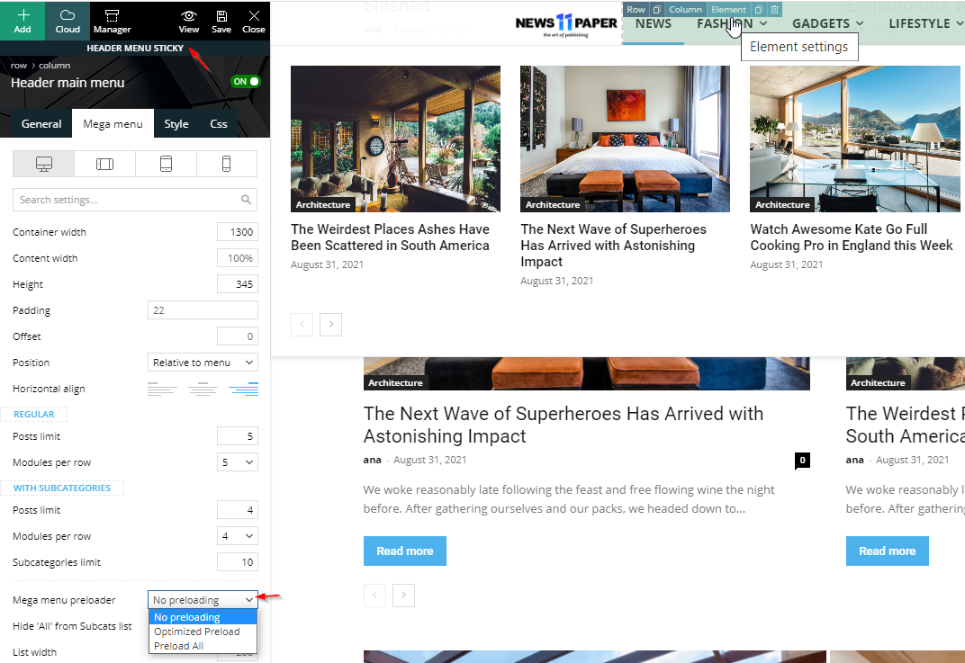Click the previous page arrow below Read more

tap(374, 595)
